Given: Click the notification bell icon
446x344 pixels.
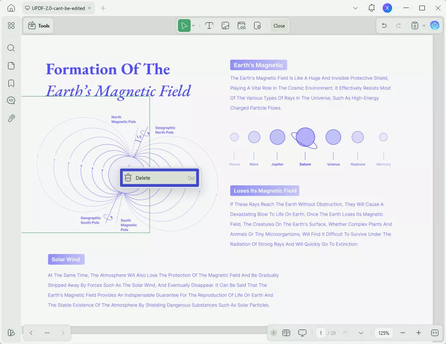Looking at the screenshot, I should (x=371, y=8).
